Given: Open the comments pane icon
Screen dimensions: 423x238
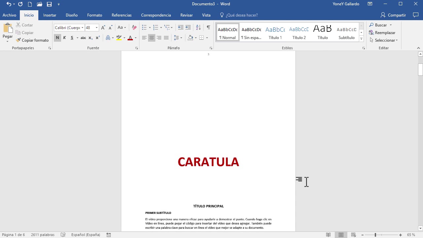Looking at the screenshot, I should point(416,15).
